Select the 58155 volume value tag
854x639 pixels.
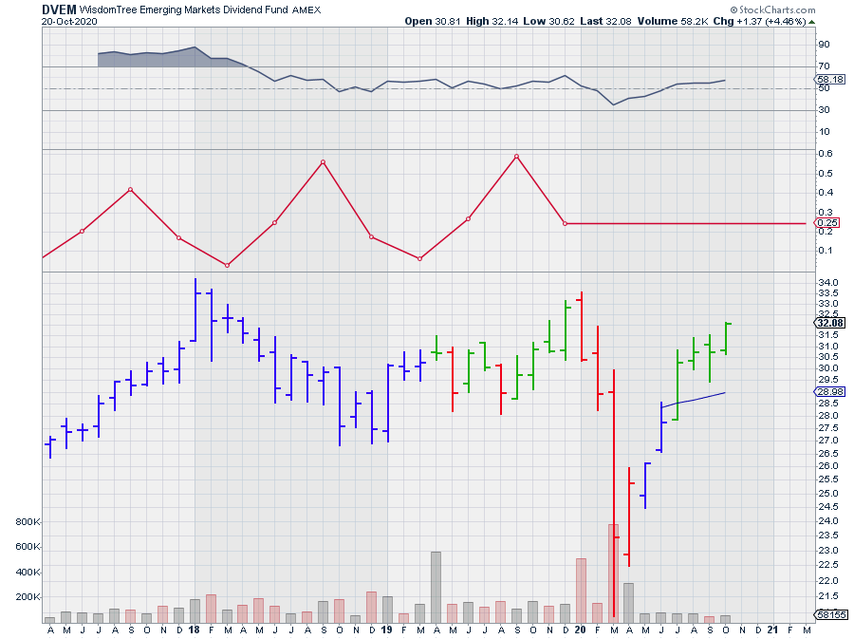click(x=829, y=616)
